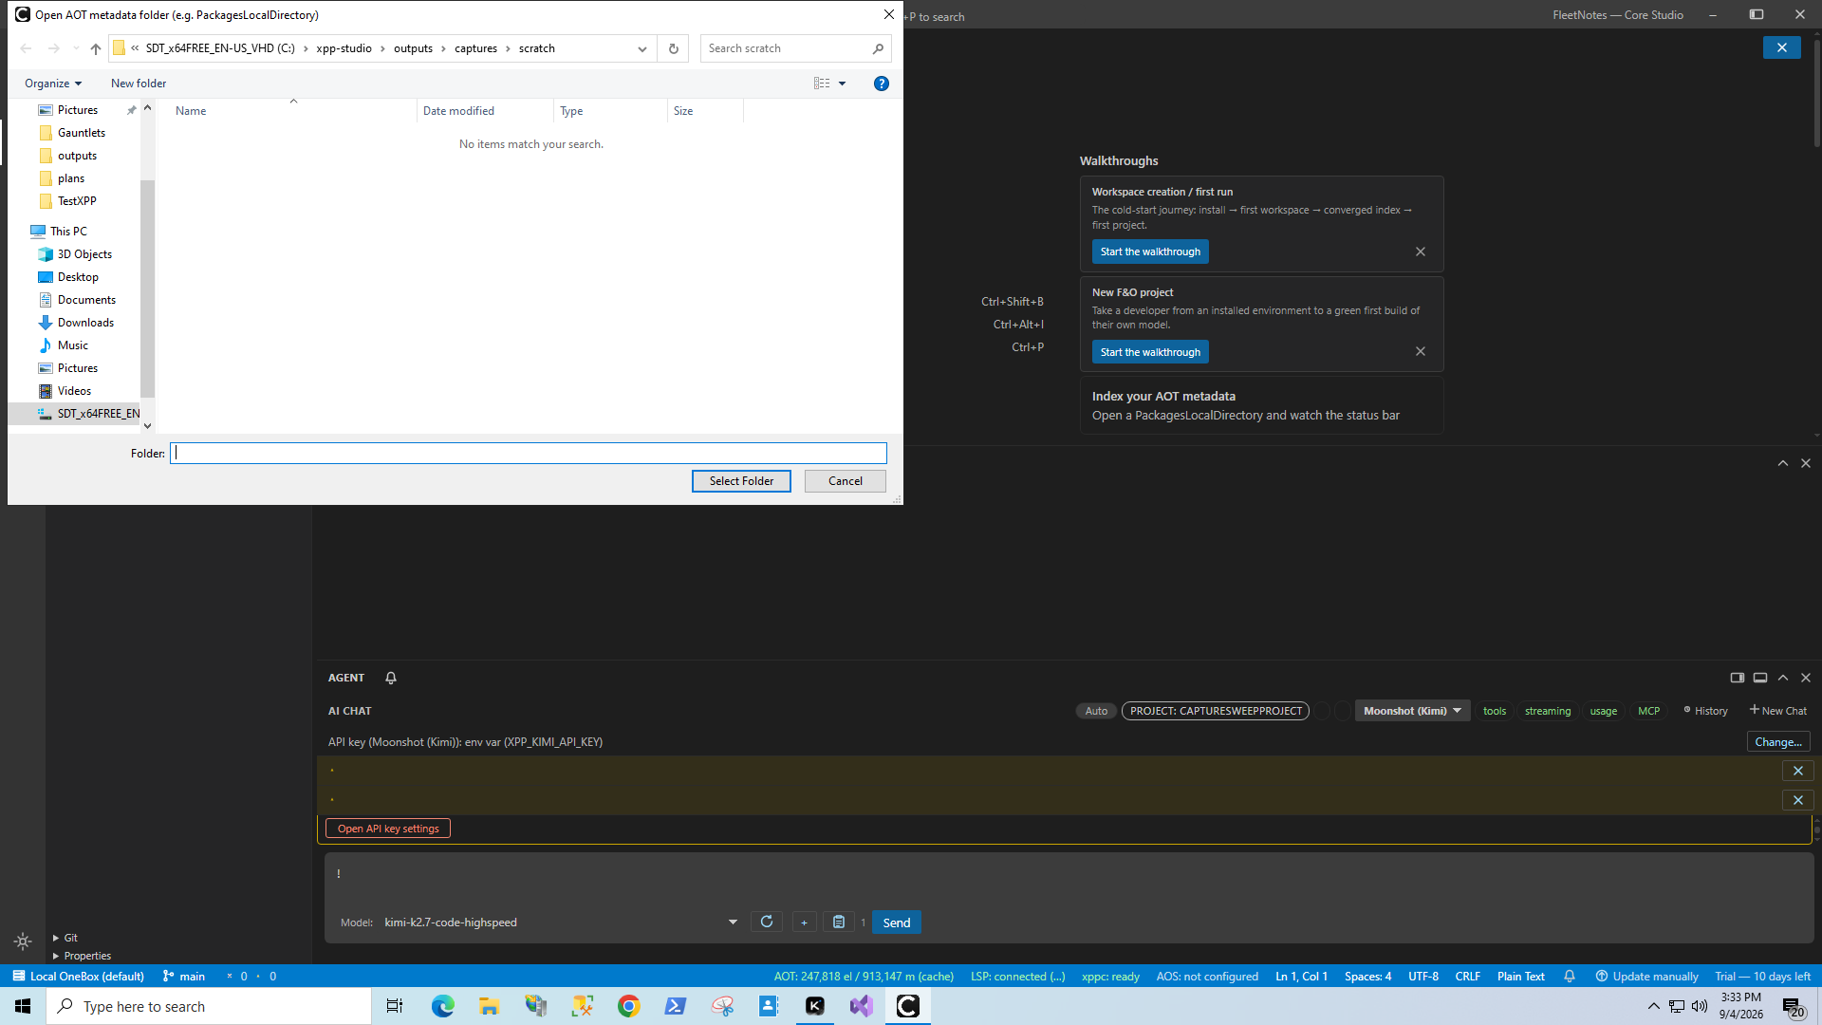Click the plus icon next to Send
The width and height of the screenshot is (1822, 1025).
tap(804, 922)
